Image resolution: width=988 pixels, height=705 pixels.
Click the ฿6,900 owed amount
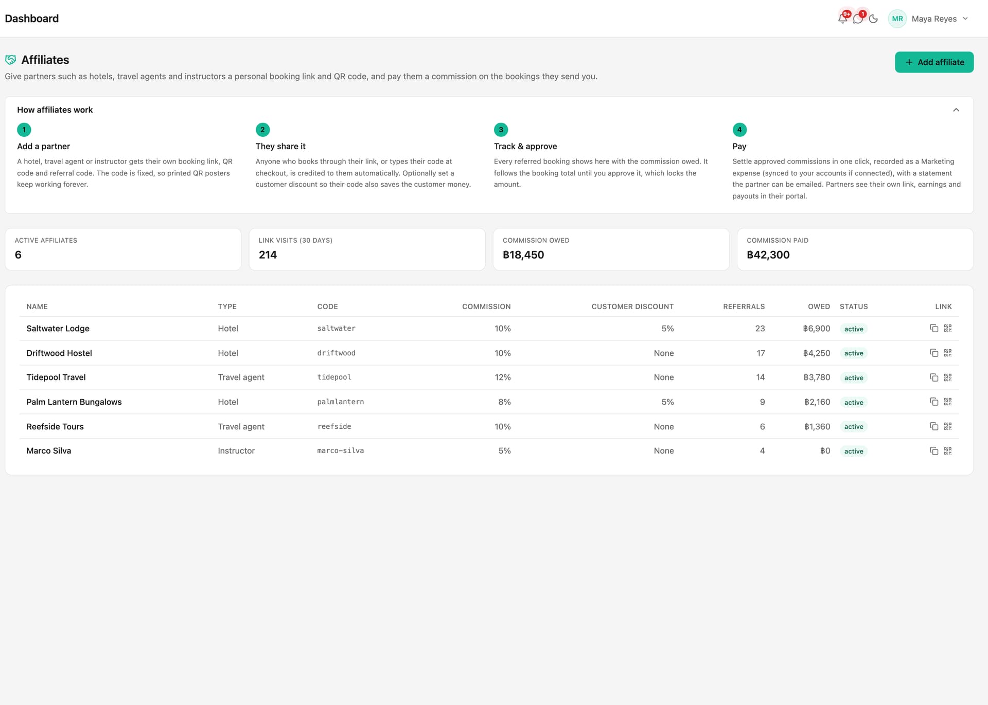tap(817, 329)
